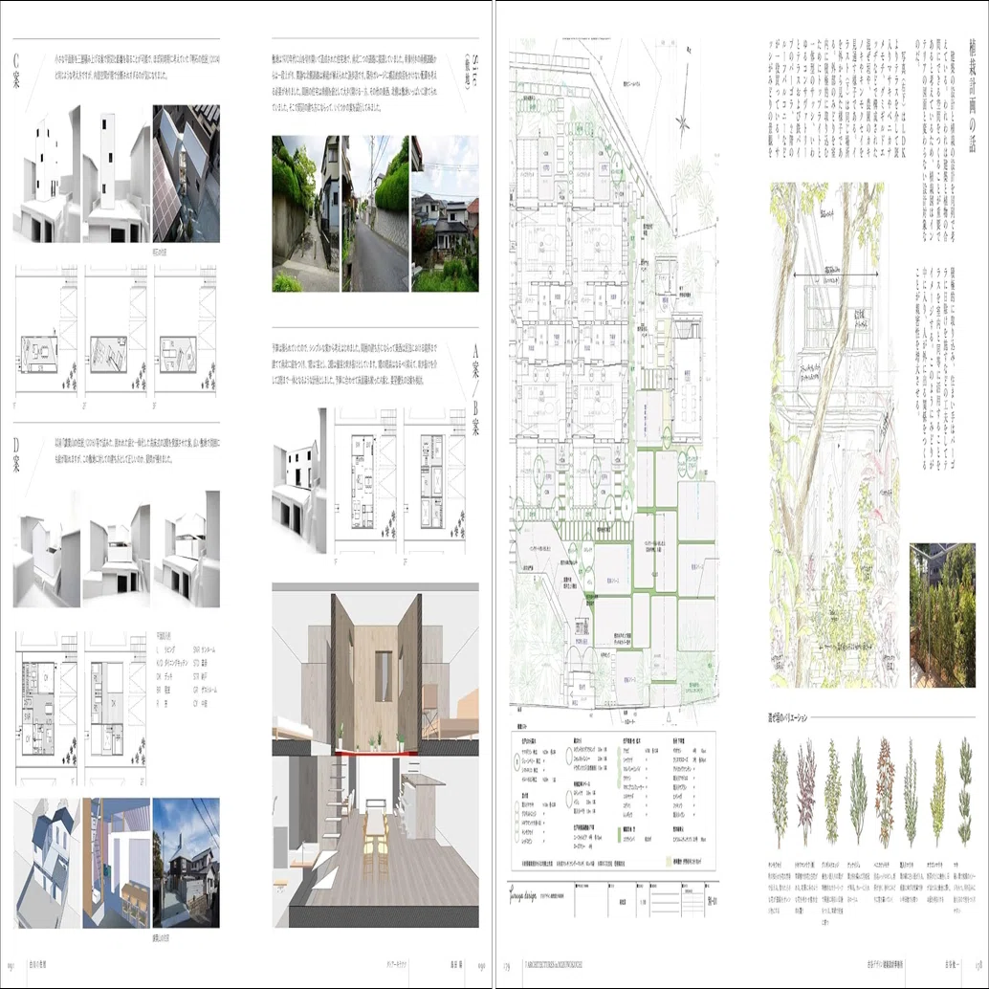Click the planting legend box below site plan

(x=613, y=801)
